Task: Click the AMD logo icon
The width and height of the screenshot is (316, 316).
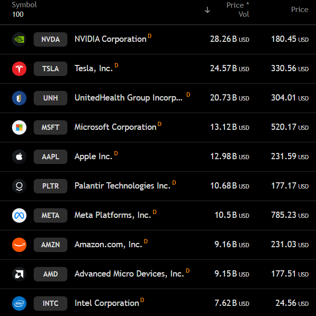Action: [19, 274]
